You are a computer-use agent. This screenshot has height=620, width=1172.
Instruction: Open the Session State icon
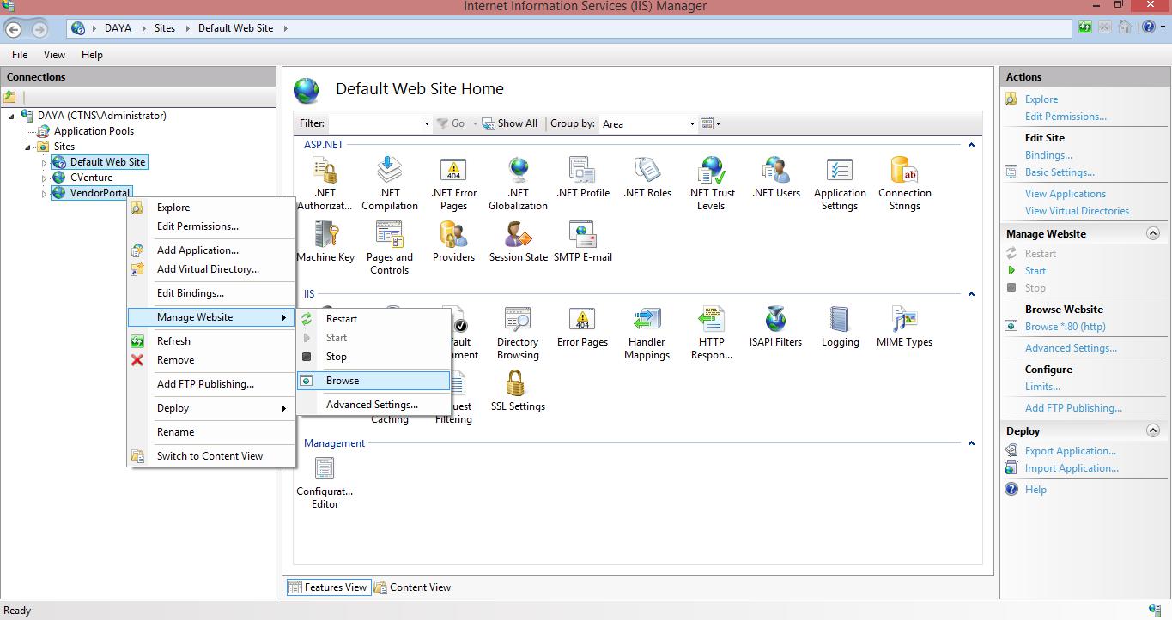[518, 242]
